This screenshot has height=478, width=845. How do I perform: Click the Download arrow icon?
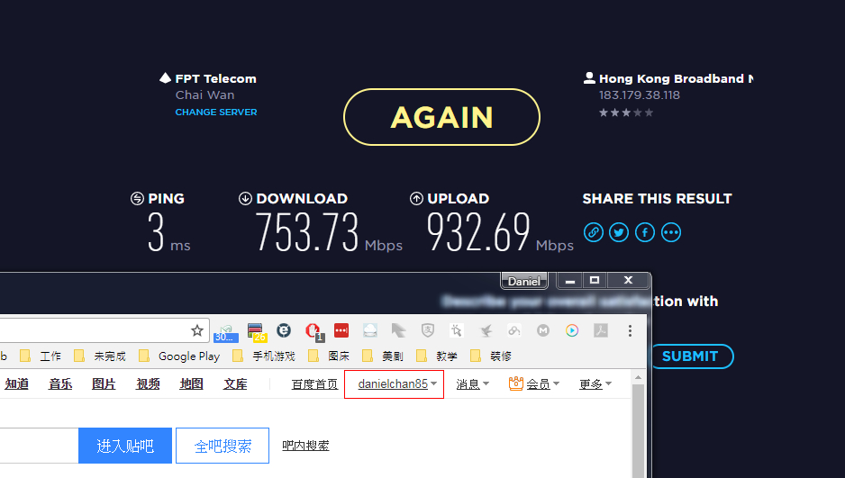tap(245, 199)
